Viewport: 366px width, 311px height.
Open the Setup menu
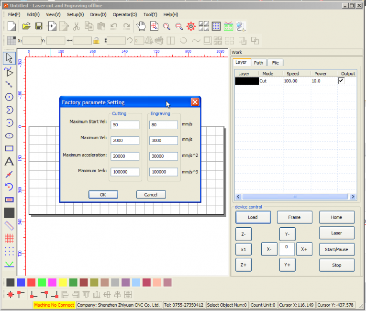click(75, 14)
